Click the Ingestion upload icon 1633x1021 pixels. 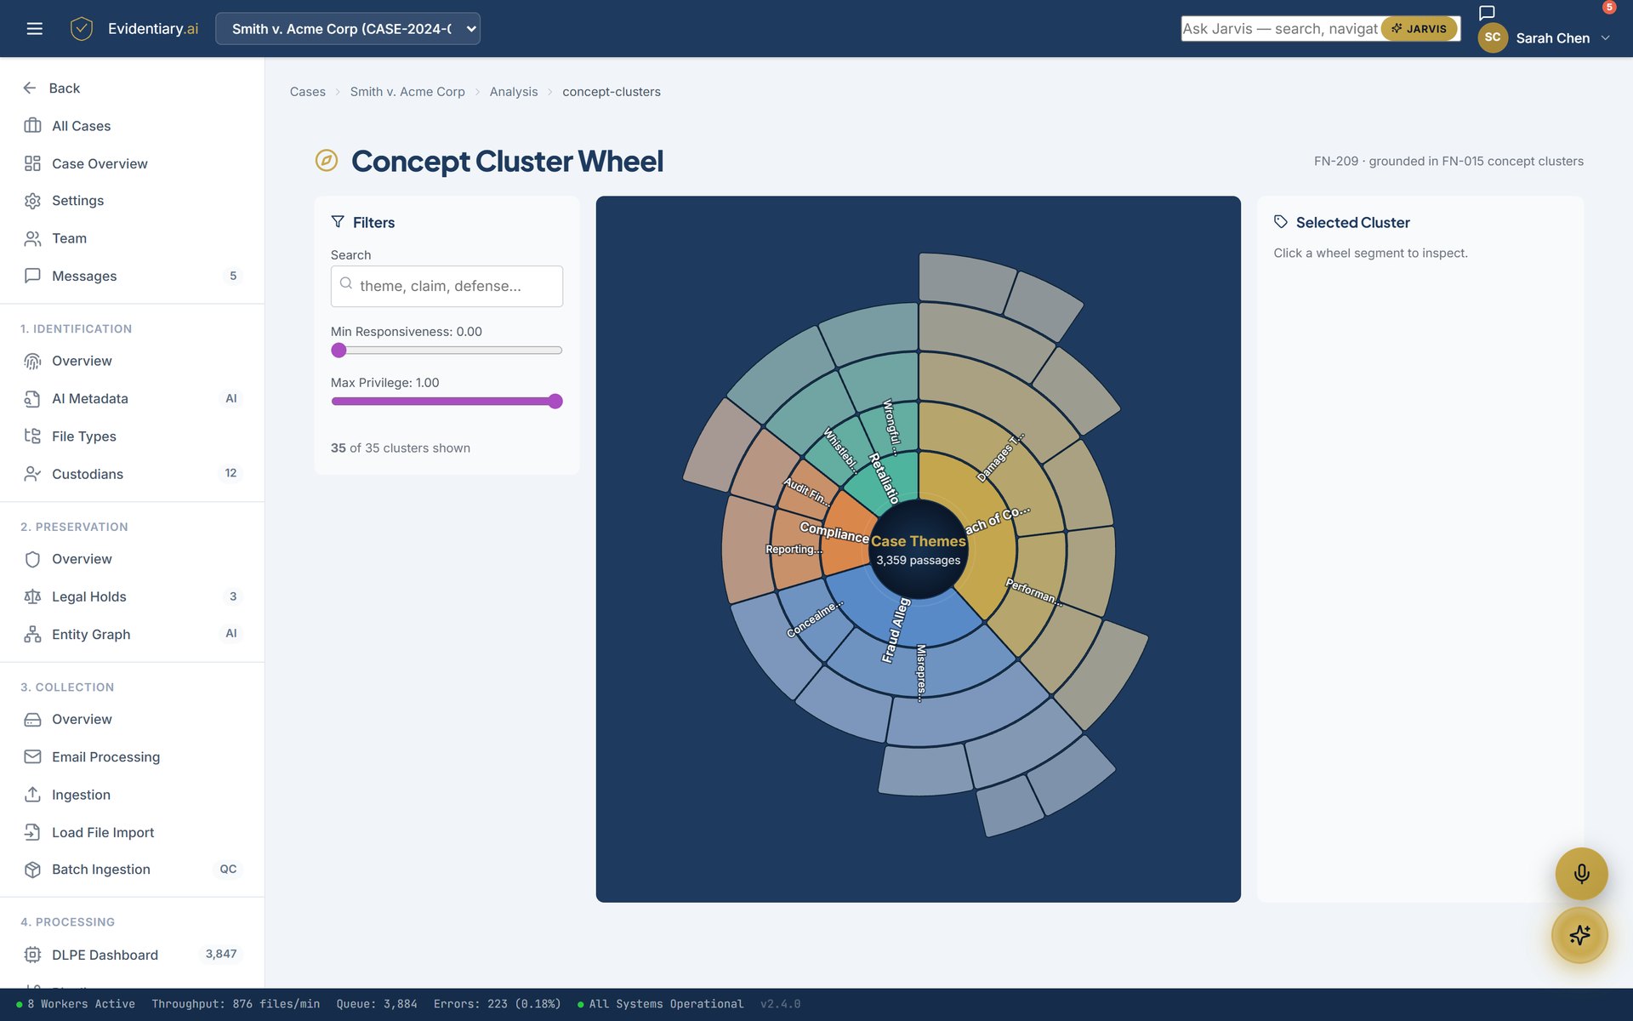[32, 795]
